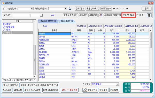This screenshot has height=98, width=155.
Task: Select the 공시디 item row
Action: [x=94, y=77]
